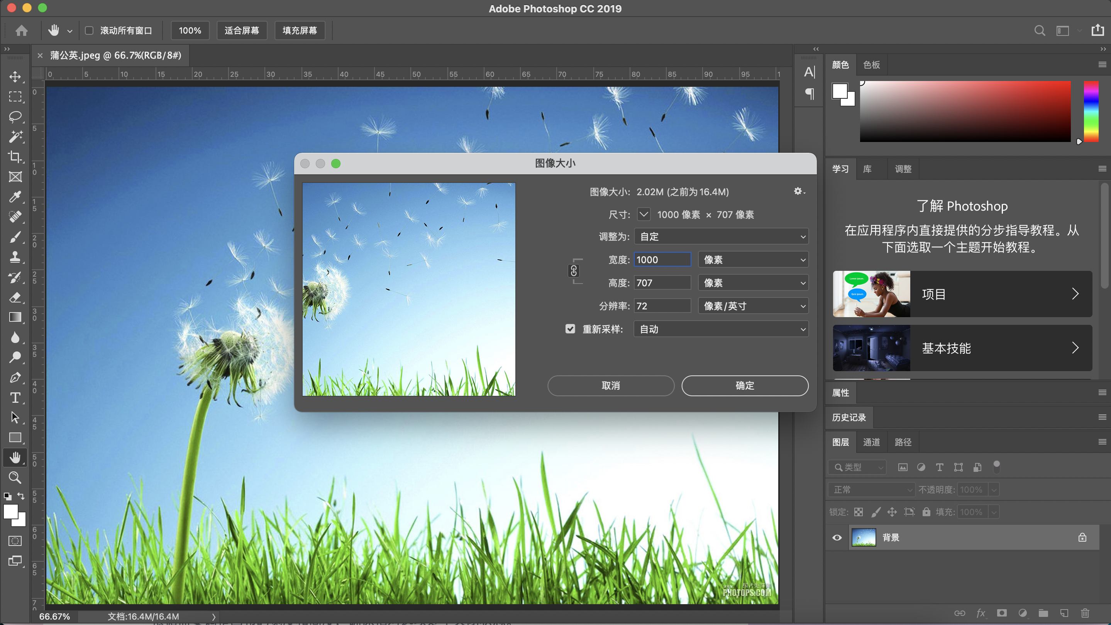Toggle 重新采样 checkbox
1111x625 pixels.
click(x=570, y=328)
